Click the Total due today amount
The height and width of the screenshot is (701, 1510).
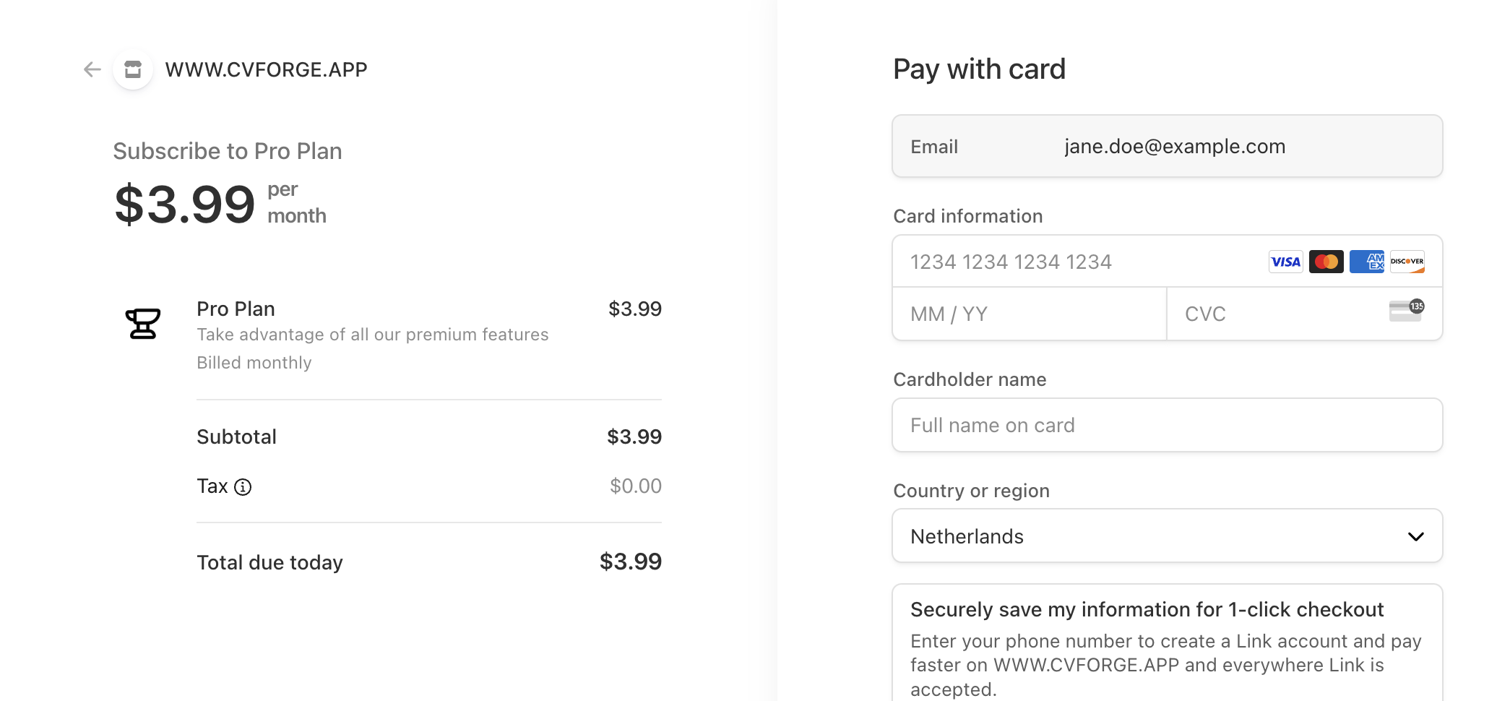coord(630,562)
